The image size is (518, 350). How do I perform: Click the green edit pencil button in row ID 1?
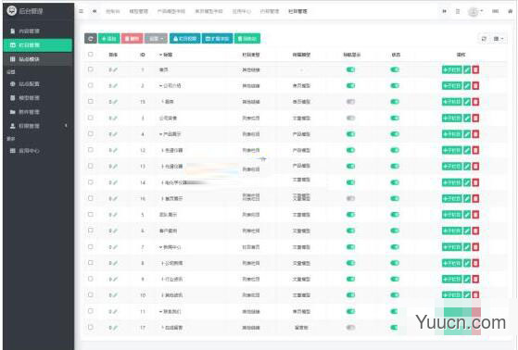[467, 69]
